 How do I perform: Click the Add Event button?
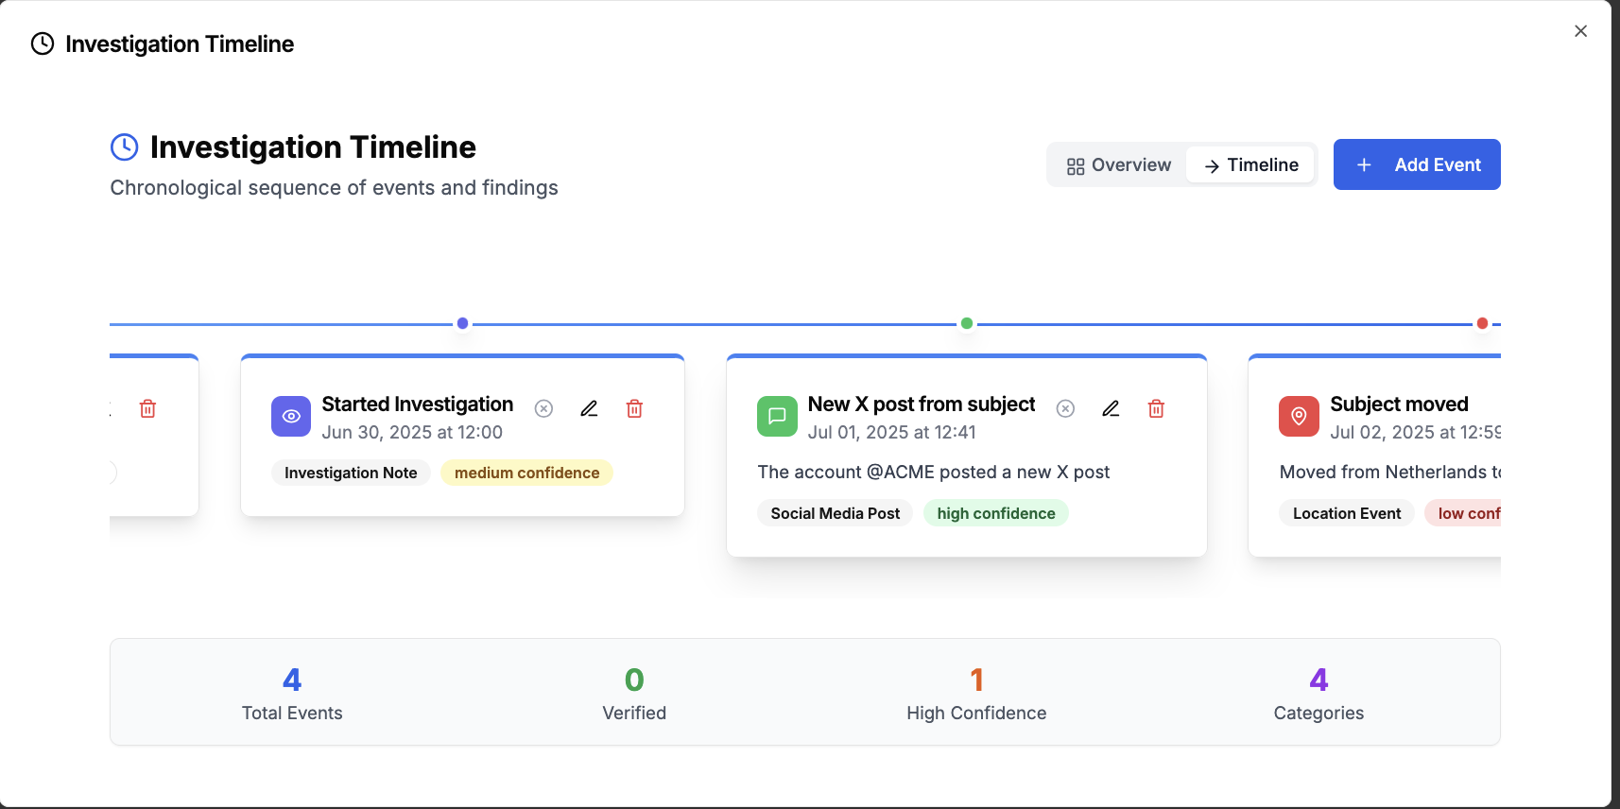pos(1416,164)
